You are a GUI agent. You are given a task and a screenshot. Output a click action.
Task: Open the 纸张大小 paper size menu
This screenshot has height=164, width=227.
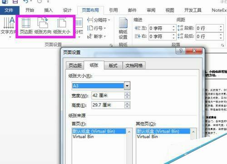[x=62, y=26]
